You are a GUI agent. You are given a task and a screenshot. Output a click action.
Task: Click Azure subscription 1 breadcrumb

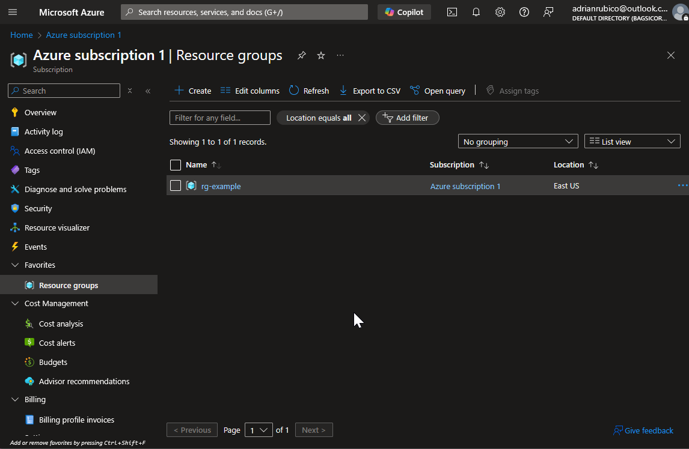point(84,35)
